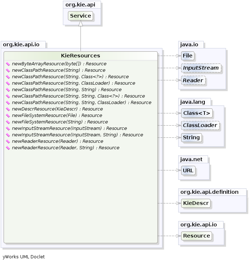Select the icon before newClassPathResource(String, ClassLoader)
This screenshot has height=263, width=249.
8,83
